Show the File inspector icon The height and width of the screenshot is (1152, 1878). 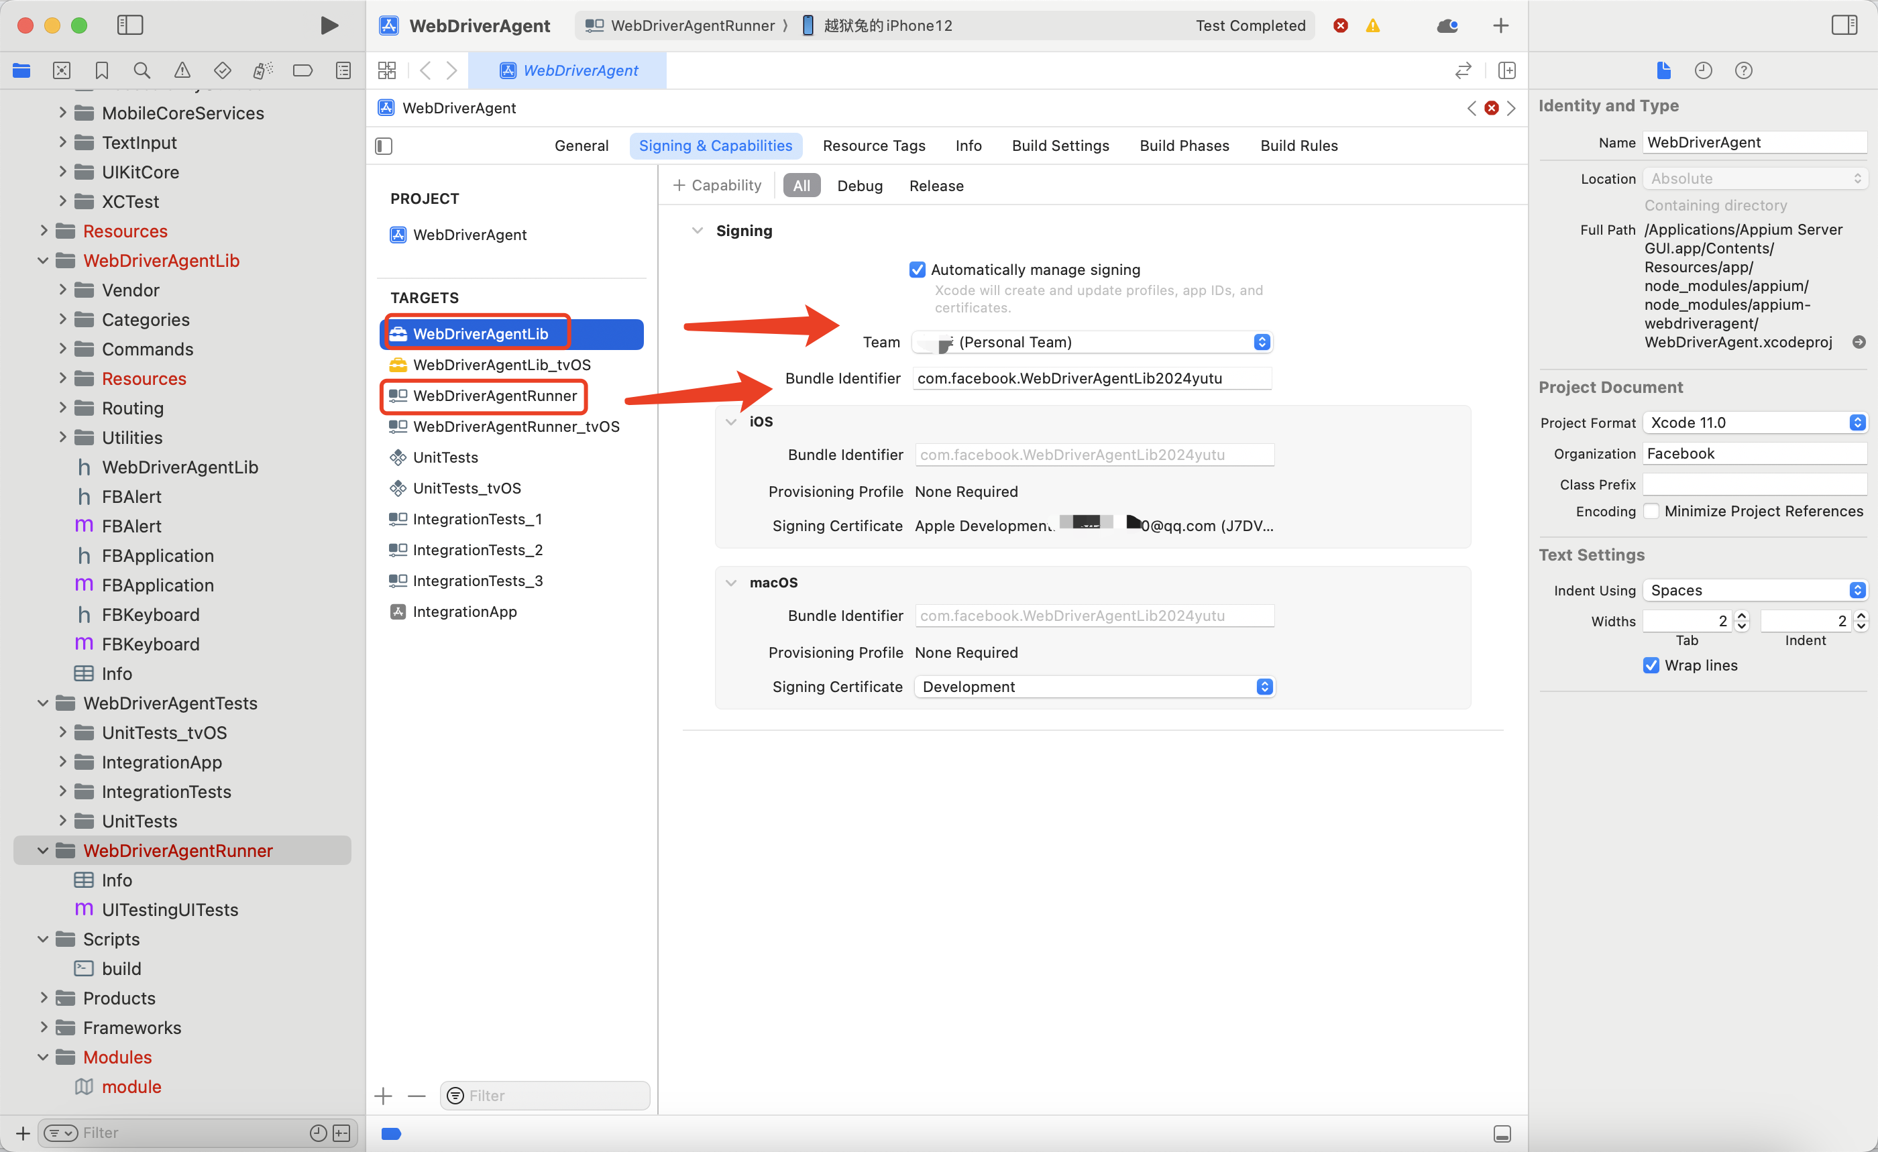point(1664,71)
